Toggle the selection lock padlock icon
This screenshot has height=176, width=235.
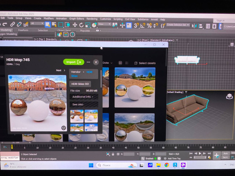(x=113, y=154)
